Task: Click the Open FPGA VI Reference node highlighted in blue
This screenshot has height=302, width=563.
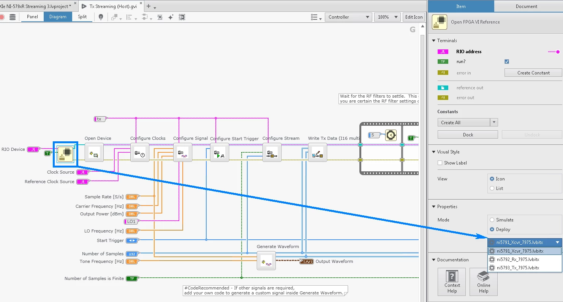Action: point(65,153)
